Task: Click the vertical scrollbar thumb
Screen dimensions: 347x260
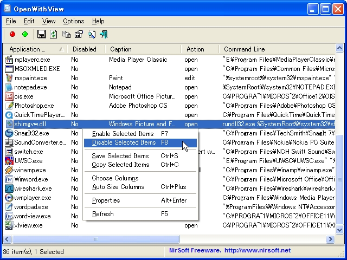Action: (339, 180)
